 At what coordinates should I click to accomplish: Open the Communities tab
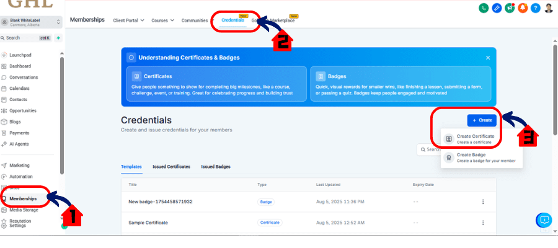click(x=195, y=20)
